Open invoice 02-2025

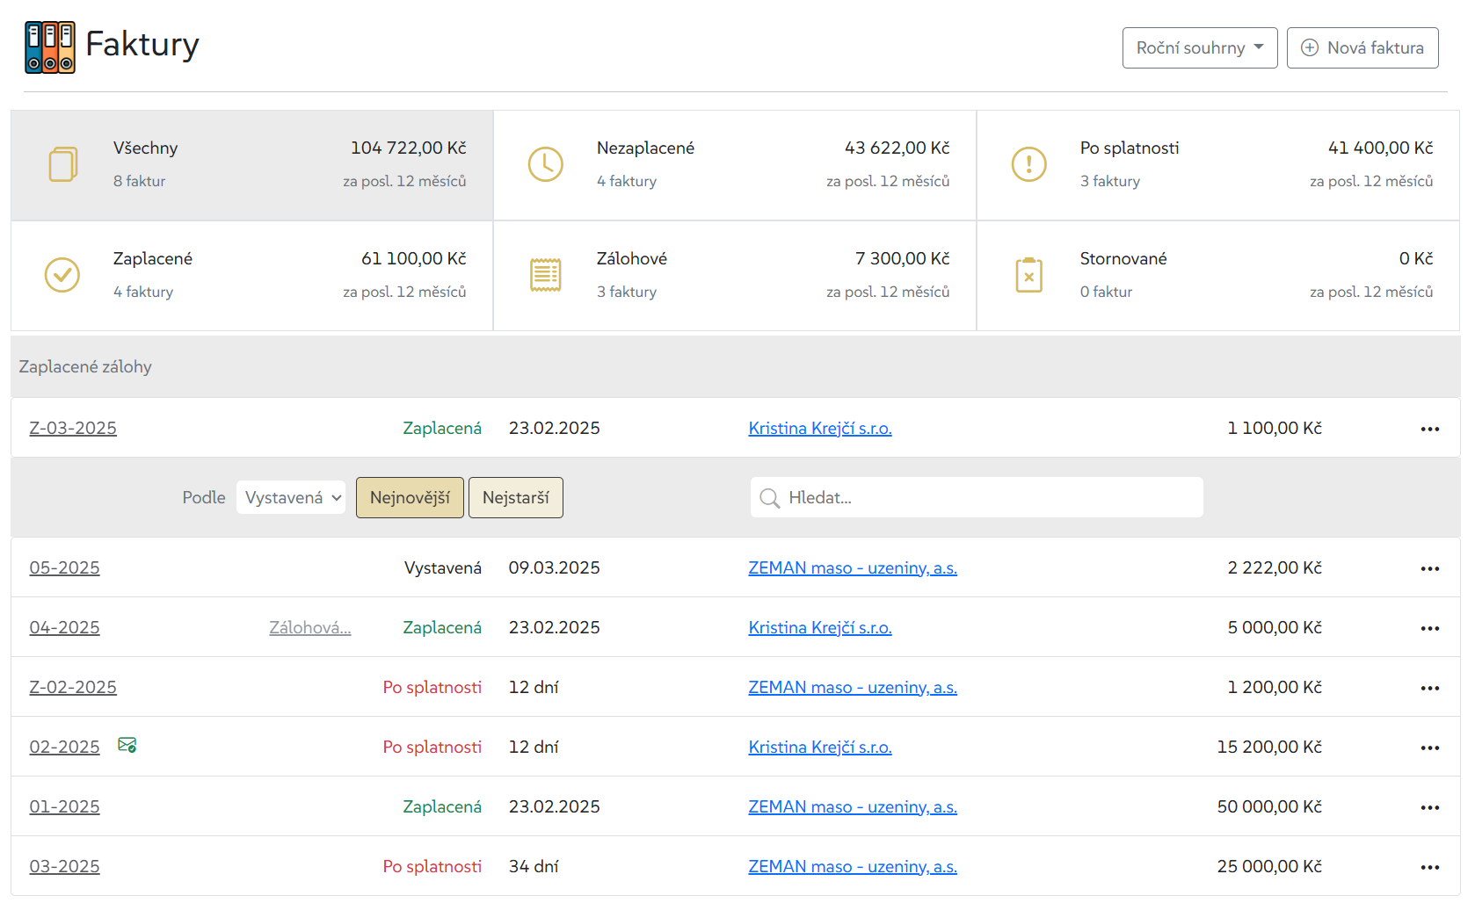64,747
